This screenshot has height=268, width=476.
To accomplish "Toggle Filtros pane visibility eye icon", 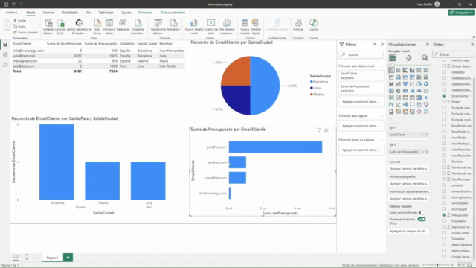I will pos(375,45).
